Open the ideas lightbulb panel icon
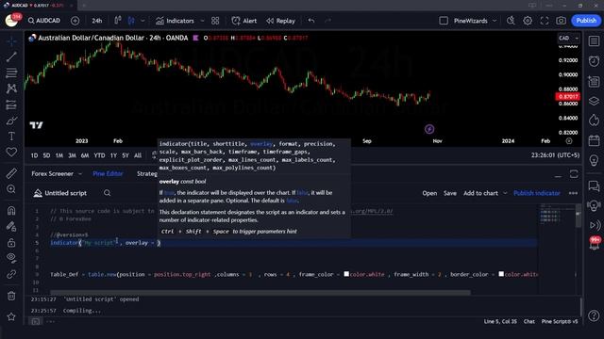The image size is (604, 339). click(x=594, y=160)
